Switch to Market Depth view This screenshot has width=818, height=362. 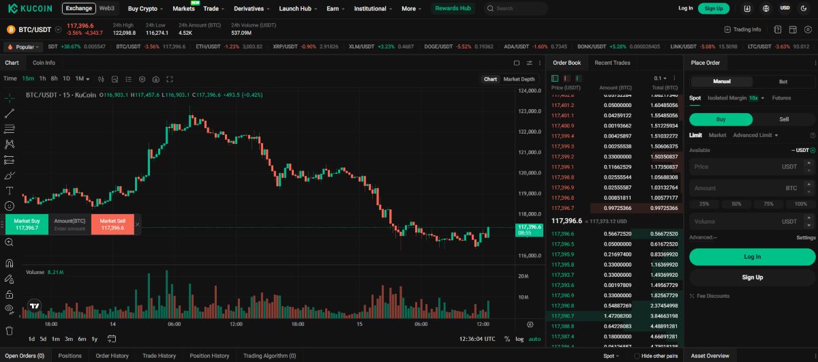[519, 79]
